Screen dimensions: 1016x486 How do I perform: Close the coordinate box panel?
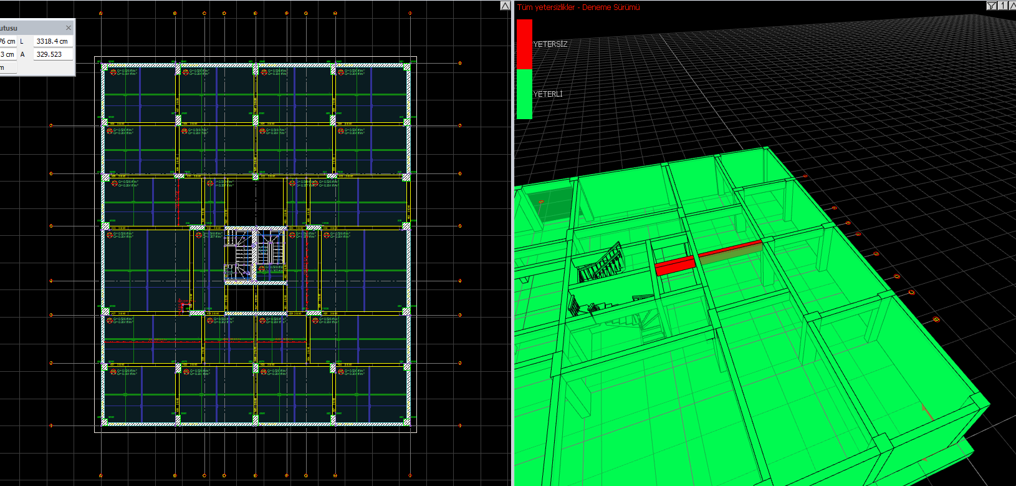point(69,28)
